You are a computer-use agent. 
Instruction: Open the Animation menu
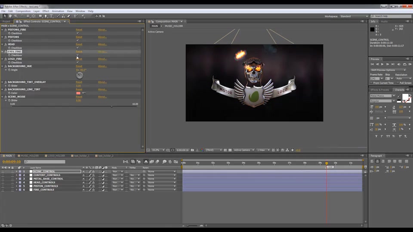click(58, 11)
